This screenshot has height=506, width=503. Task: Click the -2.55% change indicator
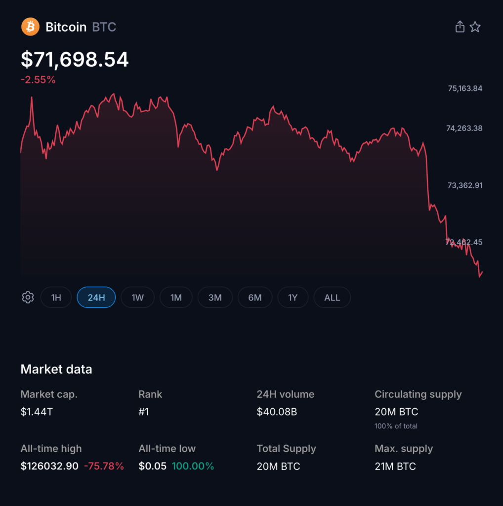tap(38, 79)
